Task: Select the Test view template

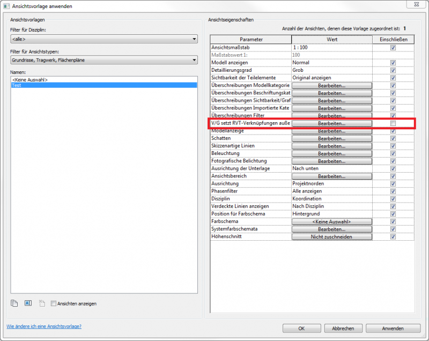Action: [104, 85]
